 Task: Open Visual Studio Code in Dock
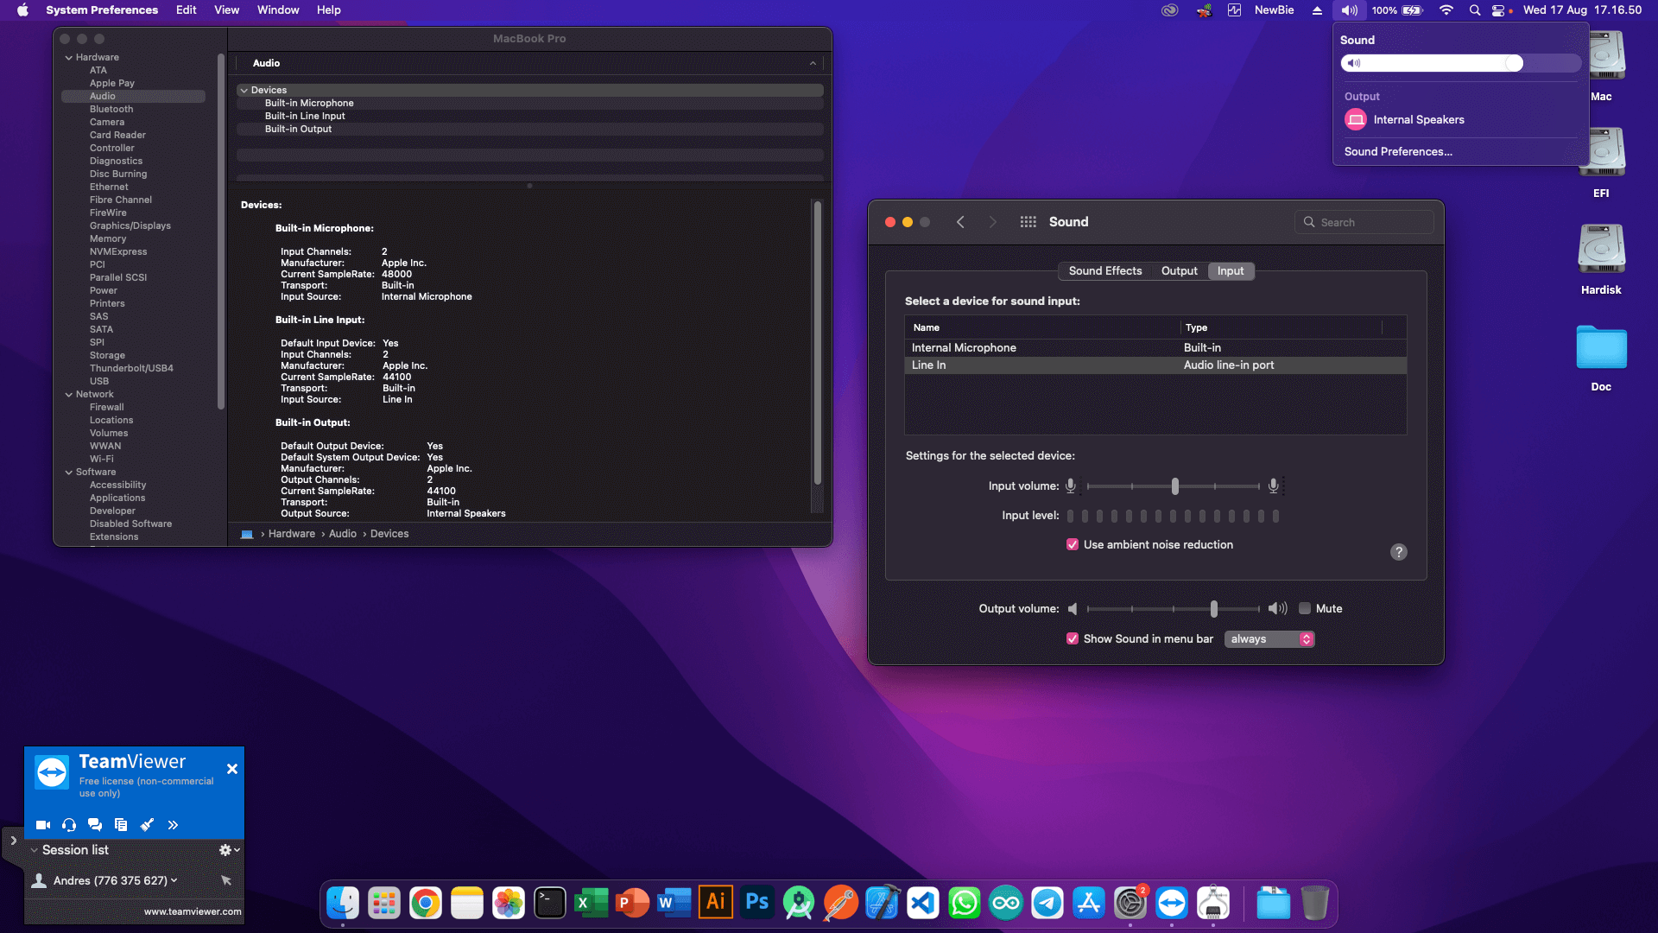click(923, 904)
